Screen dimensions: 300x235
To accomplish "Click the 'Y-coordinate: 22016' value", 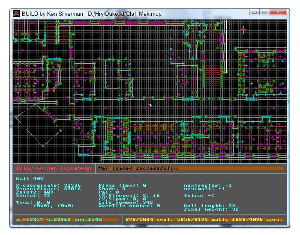I will [48, 189].
